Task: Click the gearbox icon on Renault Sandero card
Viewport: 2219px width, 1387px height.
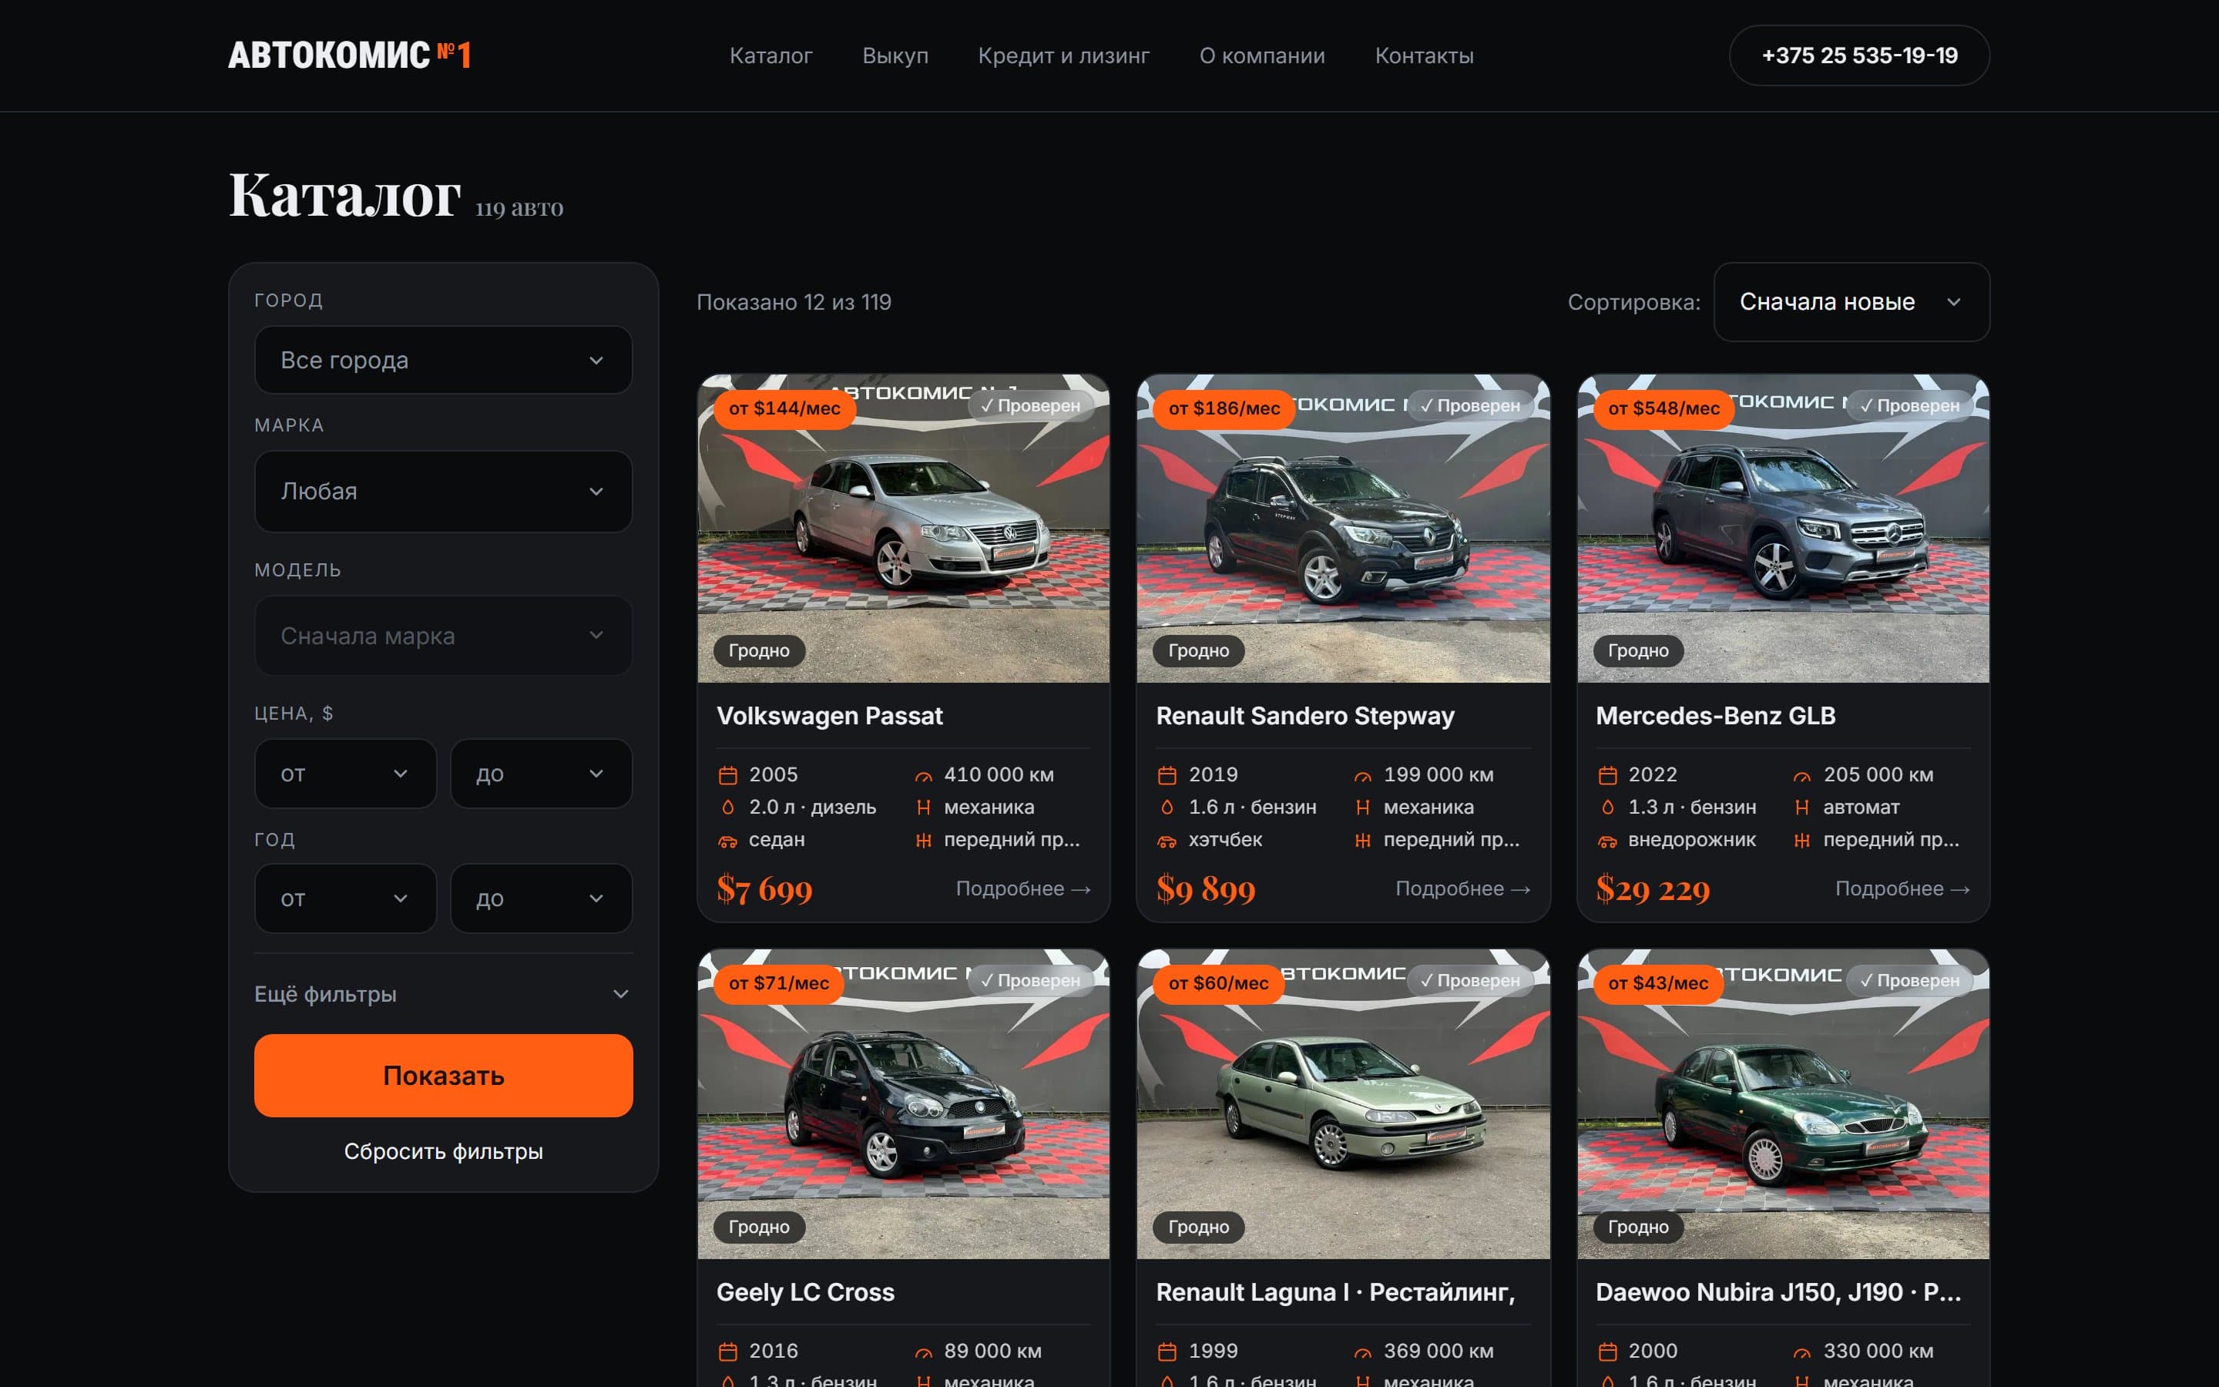Action: tap(1362, 808)
